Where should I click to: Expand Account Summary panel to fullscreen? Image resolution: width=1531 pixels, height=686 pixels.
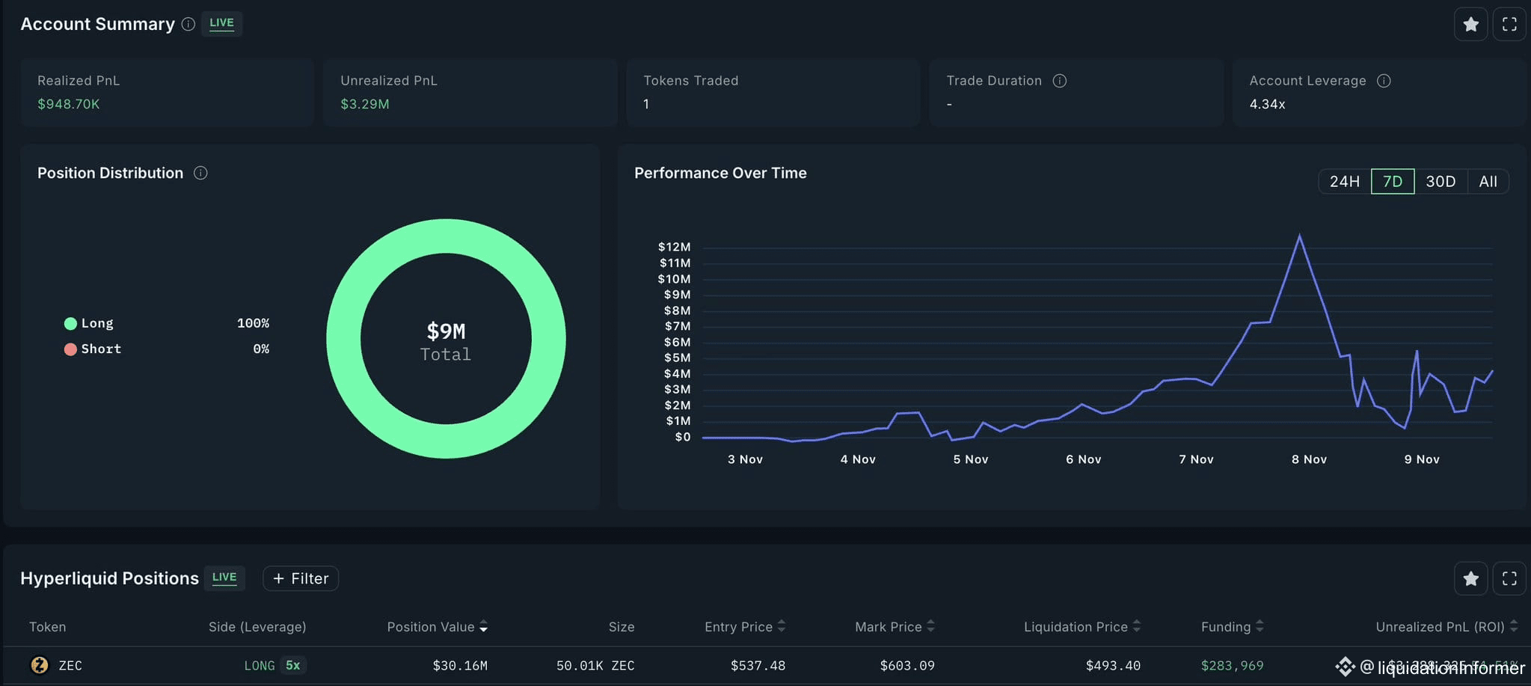click(x=1509, y=25)
